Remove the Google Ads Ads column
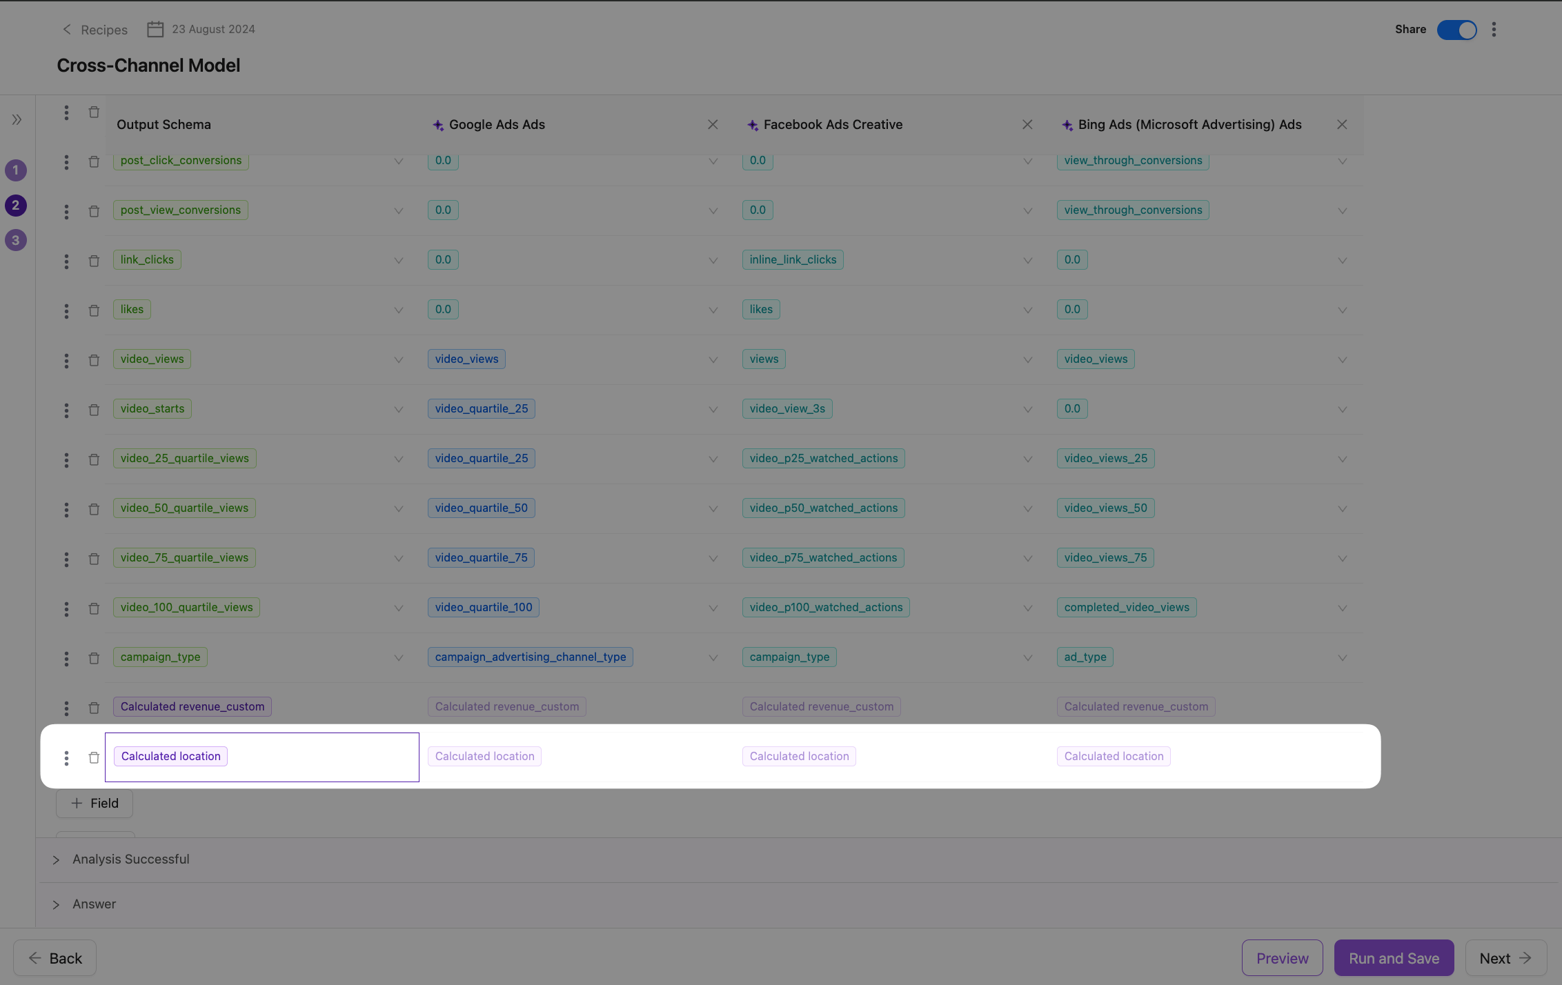This screenshot has width=1562, height=985. [713, 124]
